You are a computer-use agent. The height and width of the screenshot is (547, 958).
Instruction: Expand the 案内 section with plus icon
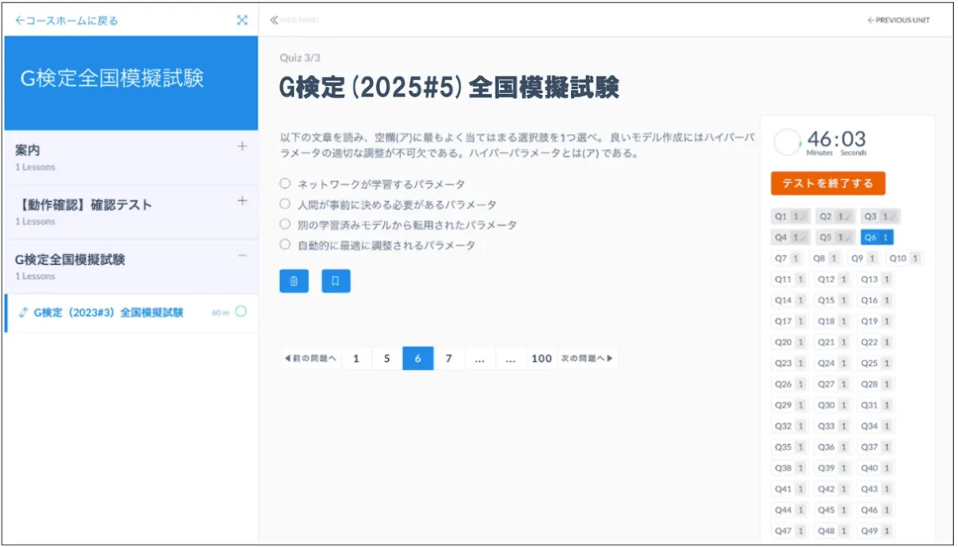click(x=243, y=147)
